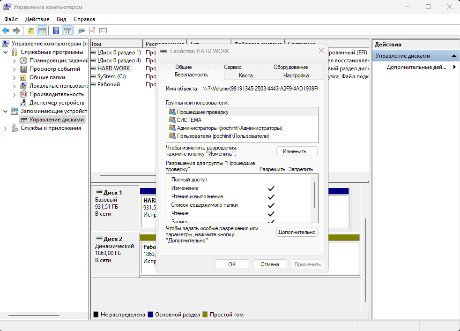Image resolution: width=460 pixels, height=331 pixels.
Task: Open the Действие menu
Action: coord(37,19)
